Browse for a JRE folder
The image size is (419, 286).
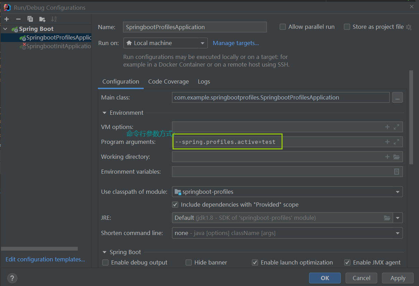click(x=387, y=218)
